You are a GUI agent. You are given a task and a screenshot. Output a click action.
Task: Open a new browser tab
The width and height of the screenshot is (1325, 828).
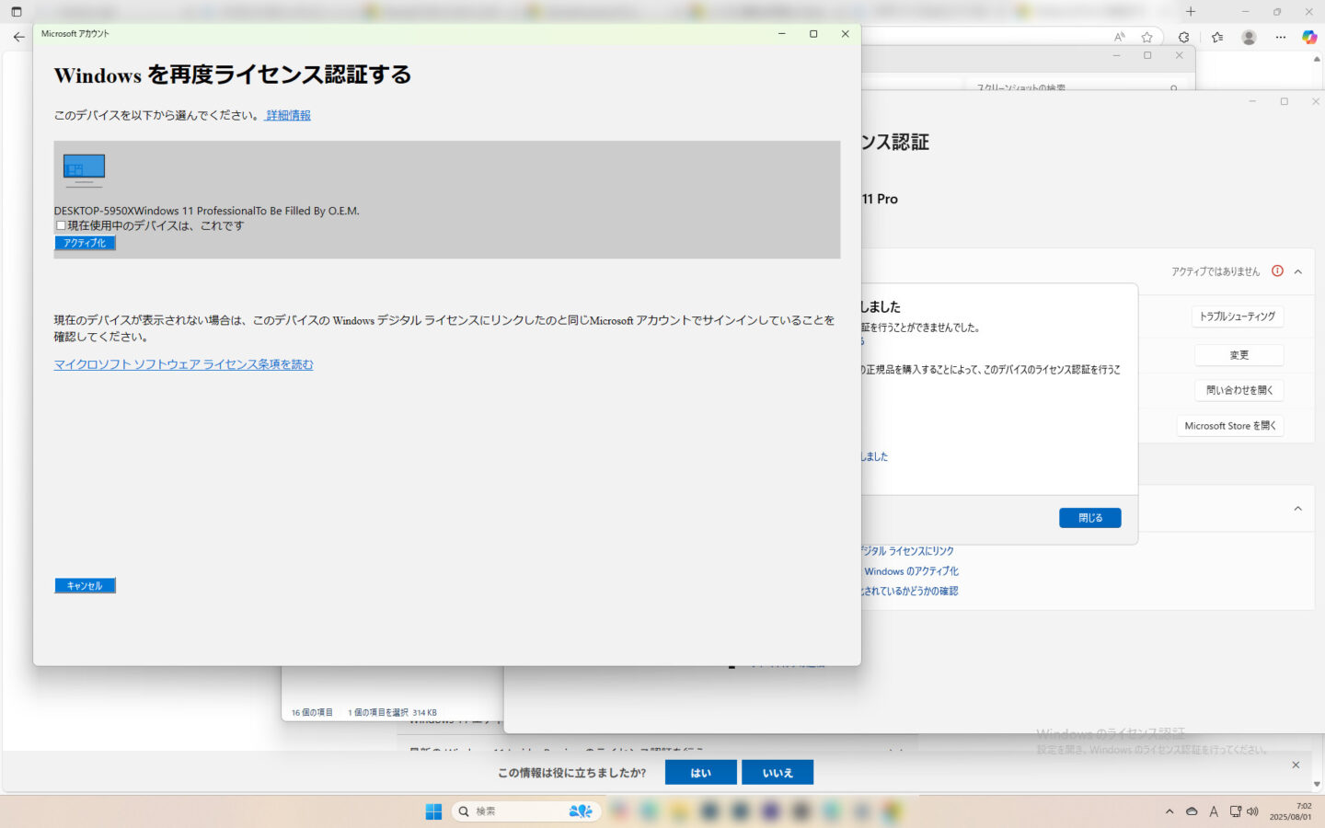1191,12
